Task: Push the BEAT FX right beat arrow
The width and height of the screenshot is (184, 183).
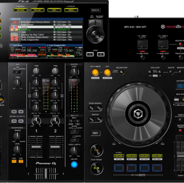Action: [77, 121]
